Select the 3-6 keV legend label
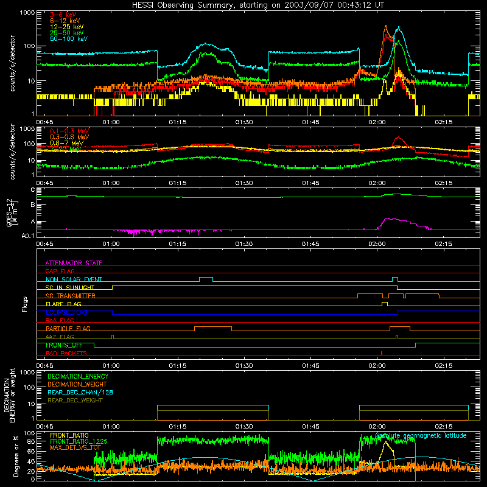487x487 pixels. (x=63, y=15)
